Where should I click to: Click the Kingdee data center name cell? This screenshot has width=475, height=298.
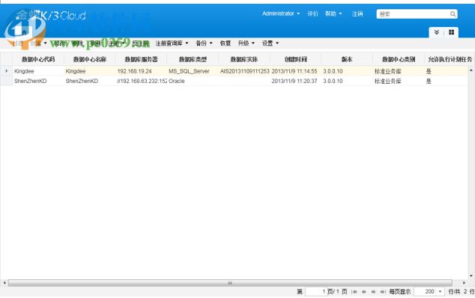click(x=90, y=71)
